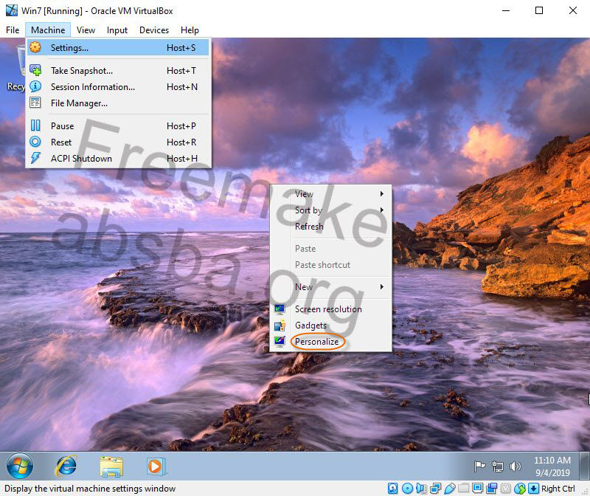
Task: Click network adapters indicator in status bar
Action: tap(435, 489)
